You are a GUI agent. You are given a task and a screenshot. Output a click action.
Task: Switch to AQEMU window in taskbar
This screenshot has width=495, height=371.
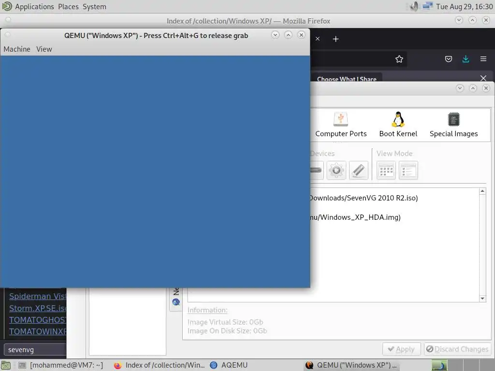tap(230, 365)
